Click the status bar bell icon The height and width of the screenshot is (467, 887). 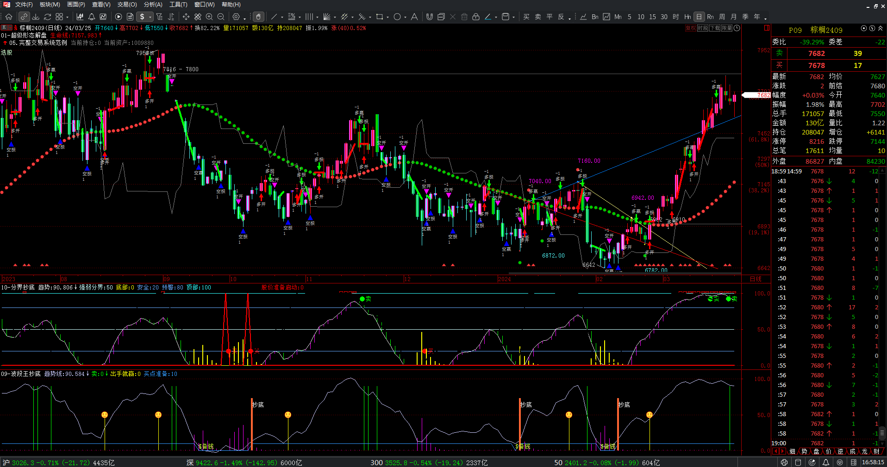point(826,462)
